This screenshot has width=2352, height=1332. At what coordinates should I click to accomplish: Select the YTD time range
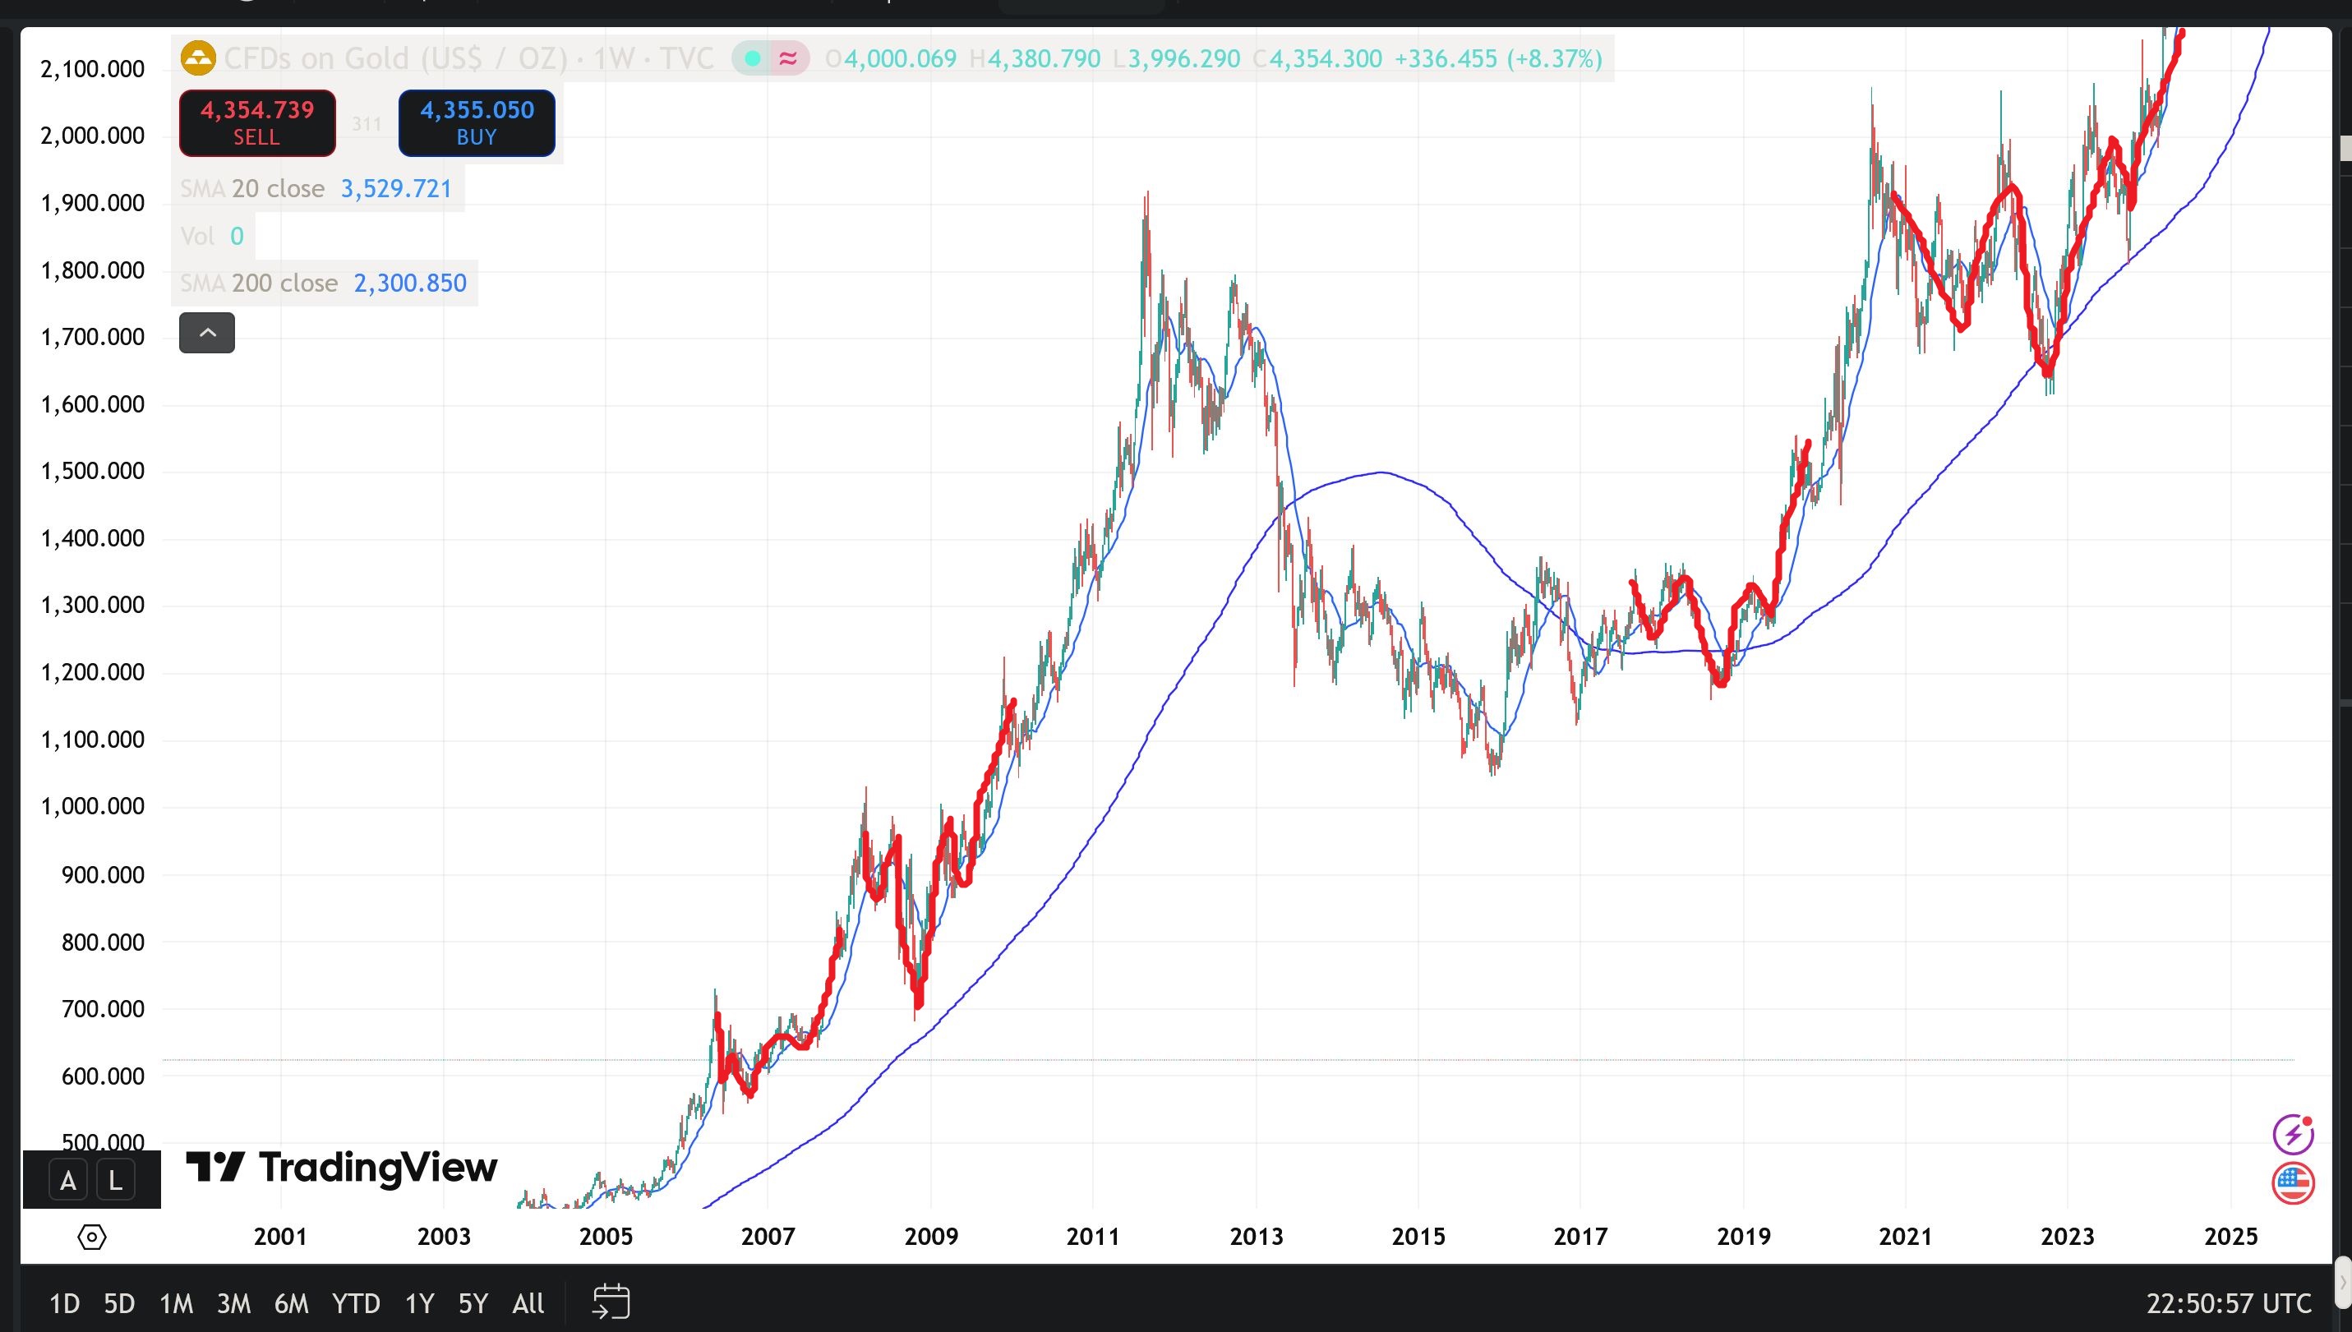tap(356, 1302)
